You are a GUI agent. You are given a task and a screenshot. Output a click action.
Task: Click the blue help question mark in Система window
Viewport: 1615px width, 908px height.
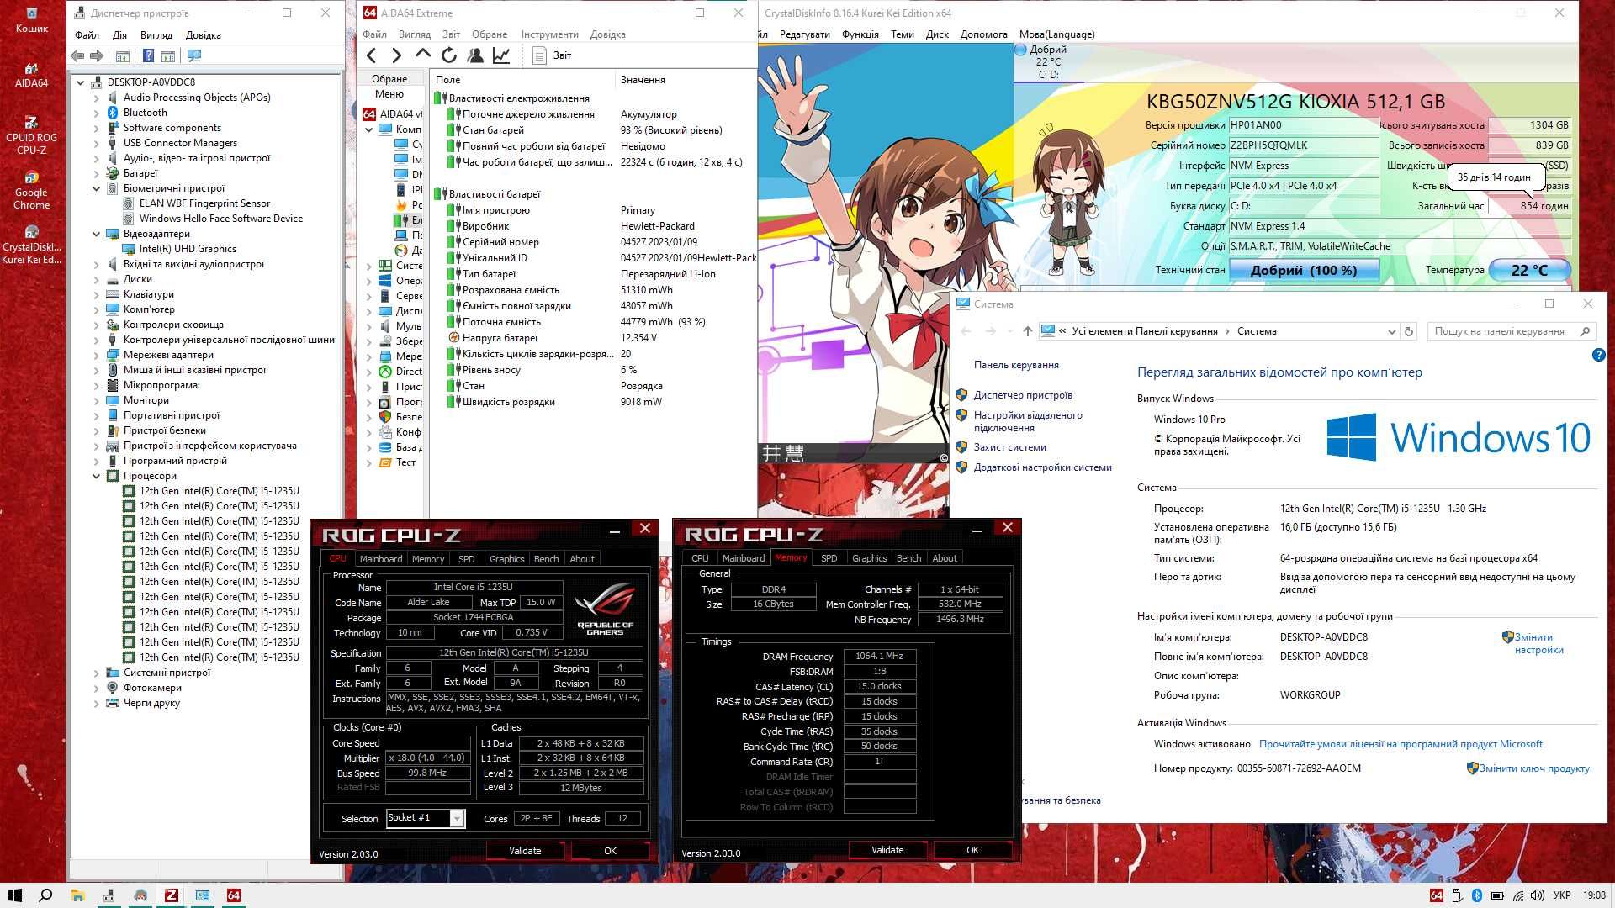pyautogui.click(x=1599, y=356)
